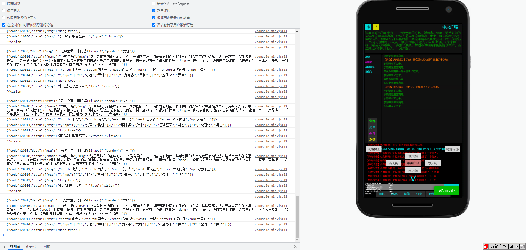This screenshot has height=250, width=526.
Task: Select NPC 沈值化 in the character list
Action: tap(368, 72)
